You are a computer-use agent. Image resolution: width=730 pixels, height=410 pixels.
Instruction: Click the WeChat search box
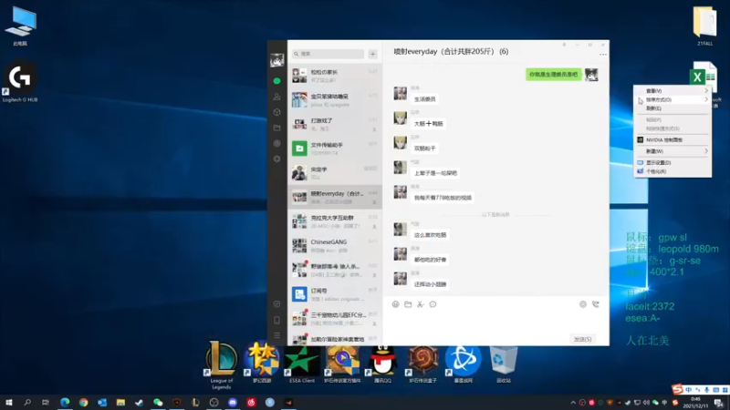[328, 54]
